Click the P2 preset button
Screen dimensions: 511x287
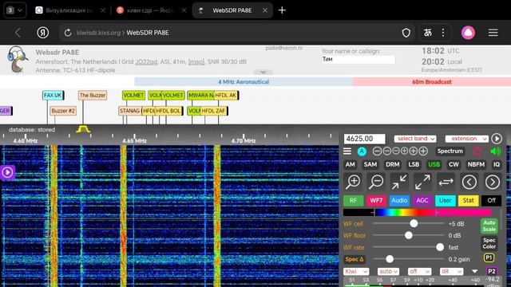(492, 271)
